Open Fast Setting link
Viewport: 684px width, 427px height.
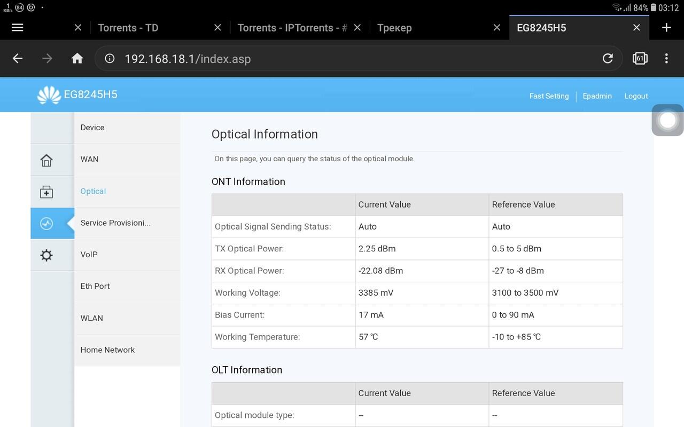549,96
